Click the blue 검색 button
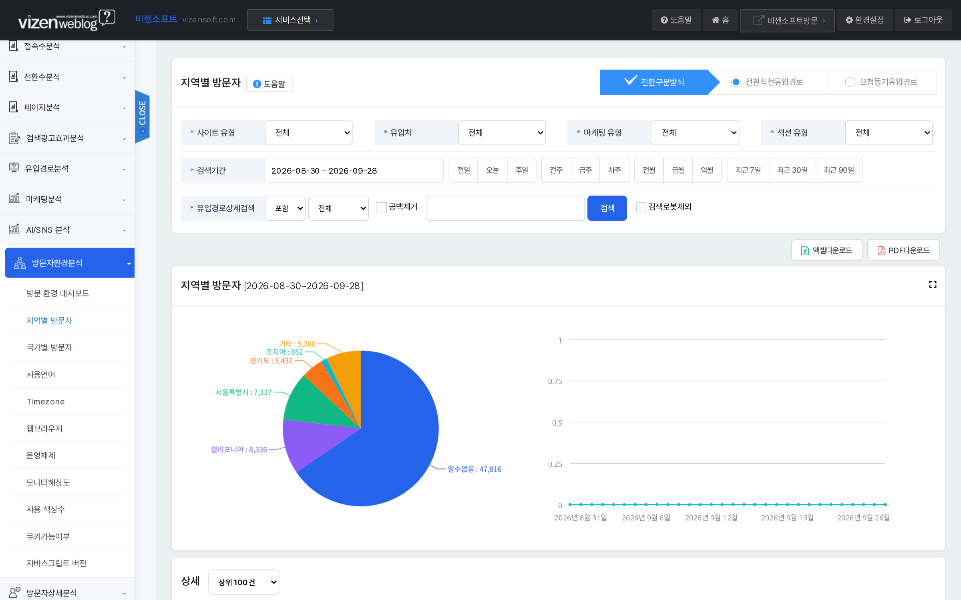Screen dimensions: 961x600 607,208
